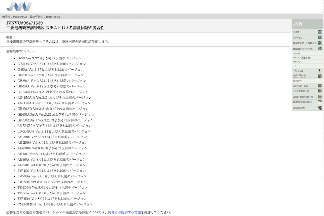The width and height of the screenshot is (324, 216).
Task: Click the TE-50A Ver.8.01 list entry
Action: (x=52, y=193)
